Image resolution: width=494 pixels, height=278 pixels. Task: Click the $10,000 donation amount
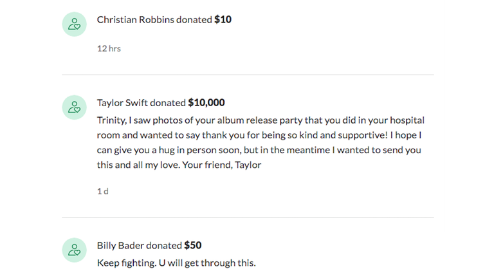pyautogui.click(x=206, y=103)
